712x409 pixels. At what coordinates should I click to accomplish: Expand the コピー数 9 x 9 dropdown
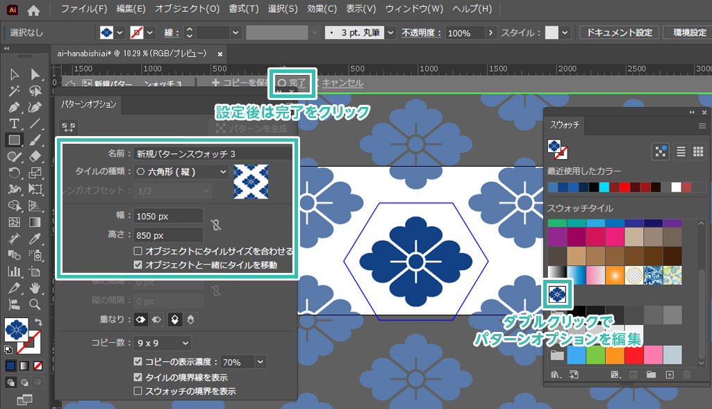[x=162, y=343]
